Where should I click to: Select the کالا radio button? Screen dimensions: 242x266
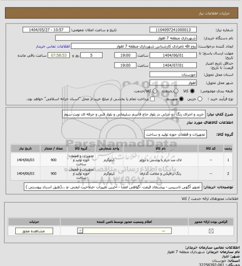coord(192,91)
